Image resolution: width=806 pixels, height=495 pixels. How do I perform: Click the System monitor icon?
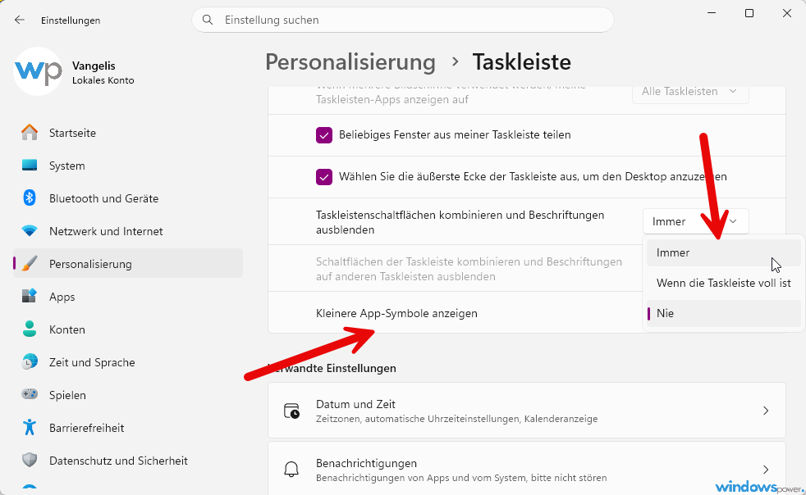[x=30, y=166]
